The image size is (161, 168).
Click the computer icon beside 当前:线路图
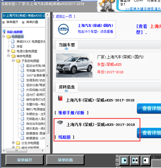tap(4, 32)
